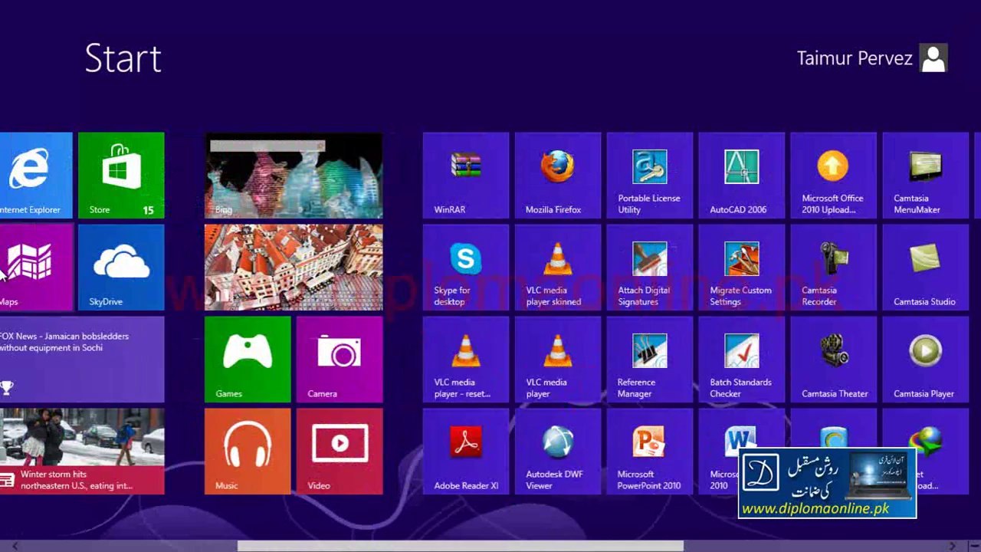Open the Games tile
The width and height of the screenshot is (981, 552).
tap(248, 360)
